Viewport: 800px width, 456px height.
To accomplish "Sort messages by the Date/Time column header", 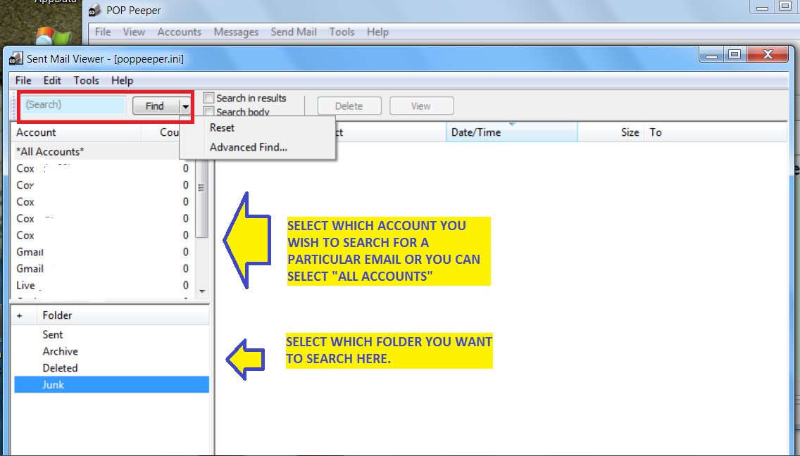I will (x=512, y=132).
